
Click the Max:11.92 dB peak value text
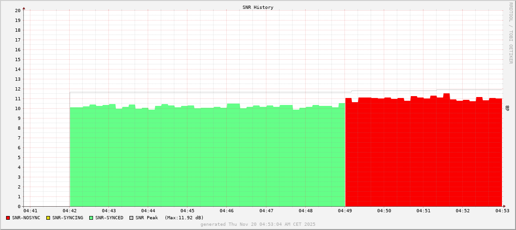(x=184, y=218)
